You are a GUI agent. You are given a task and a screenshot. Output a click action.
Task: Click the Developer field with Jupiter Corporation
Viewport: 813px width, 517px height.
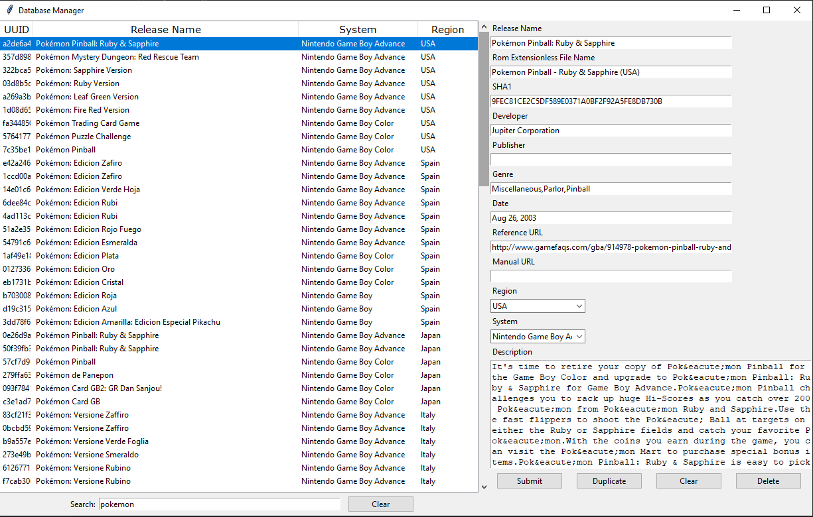611,131
